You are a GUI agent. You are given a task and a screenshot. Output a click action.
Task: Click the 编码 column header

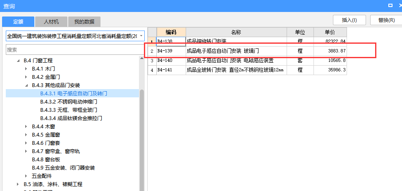click(171, 32)
